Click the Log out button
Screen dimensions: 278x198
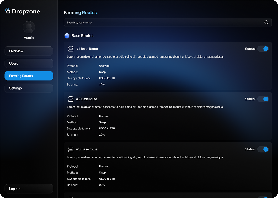click(29, 189)
